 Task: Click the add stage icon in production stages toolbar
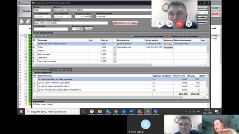point(34,36)
